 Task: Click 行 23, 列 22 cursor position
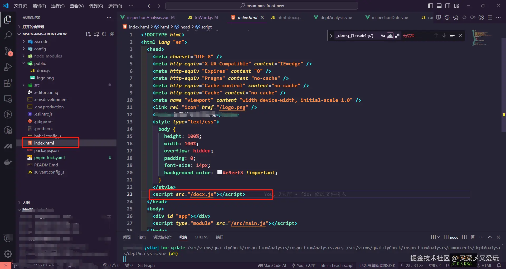412,265
